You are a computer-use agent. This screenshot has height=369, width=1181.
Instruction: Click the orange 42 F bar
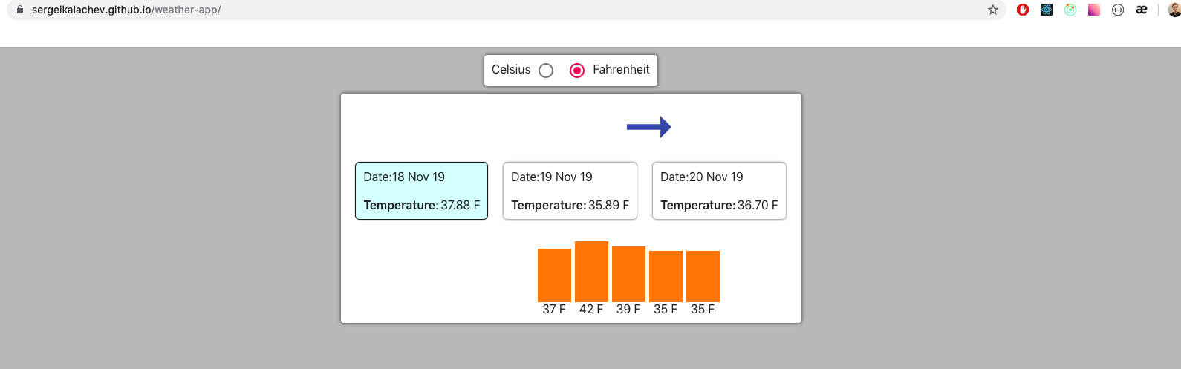(591, 271)
